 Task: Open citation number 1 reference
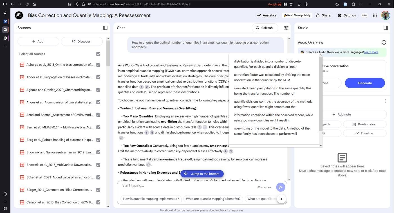141,87
